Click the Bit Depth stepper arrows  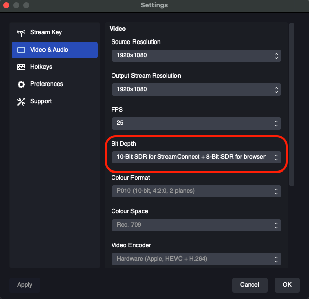pos(276,157)
